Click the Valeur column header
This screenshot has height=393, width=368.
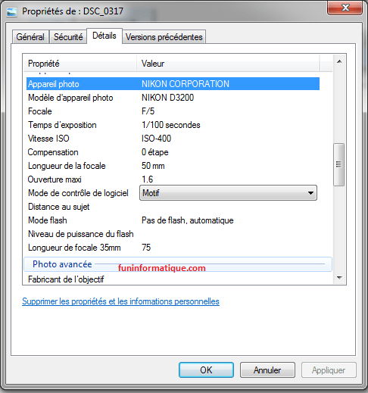pos(228,64)
